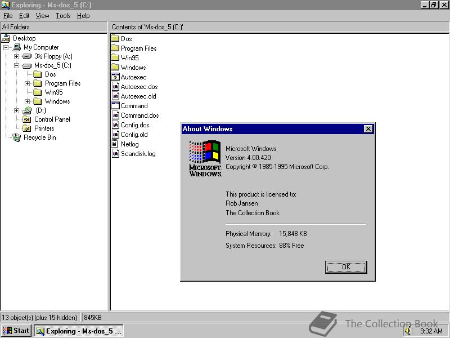The width and height of the screenshot is (450, 338).
Task: Click the Desktop icon in folder tree
Action: (x=6, y=38)
